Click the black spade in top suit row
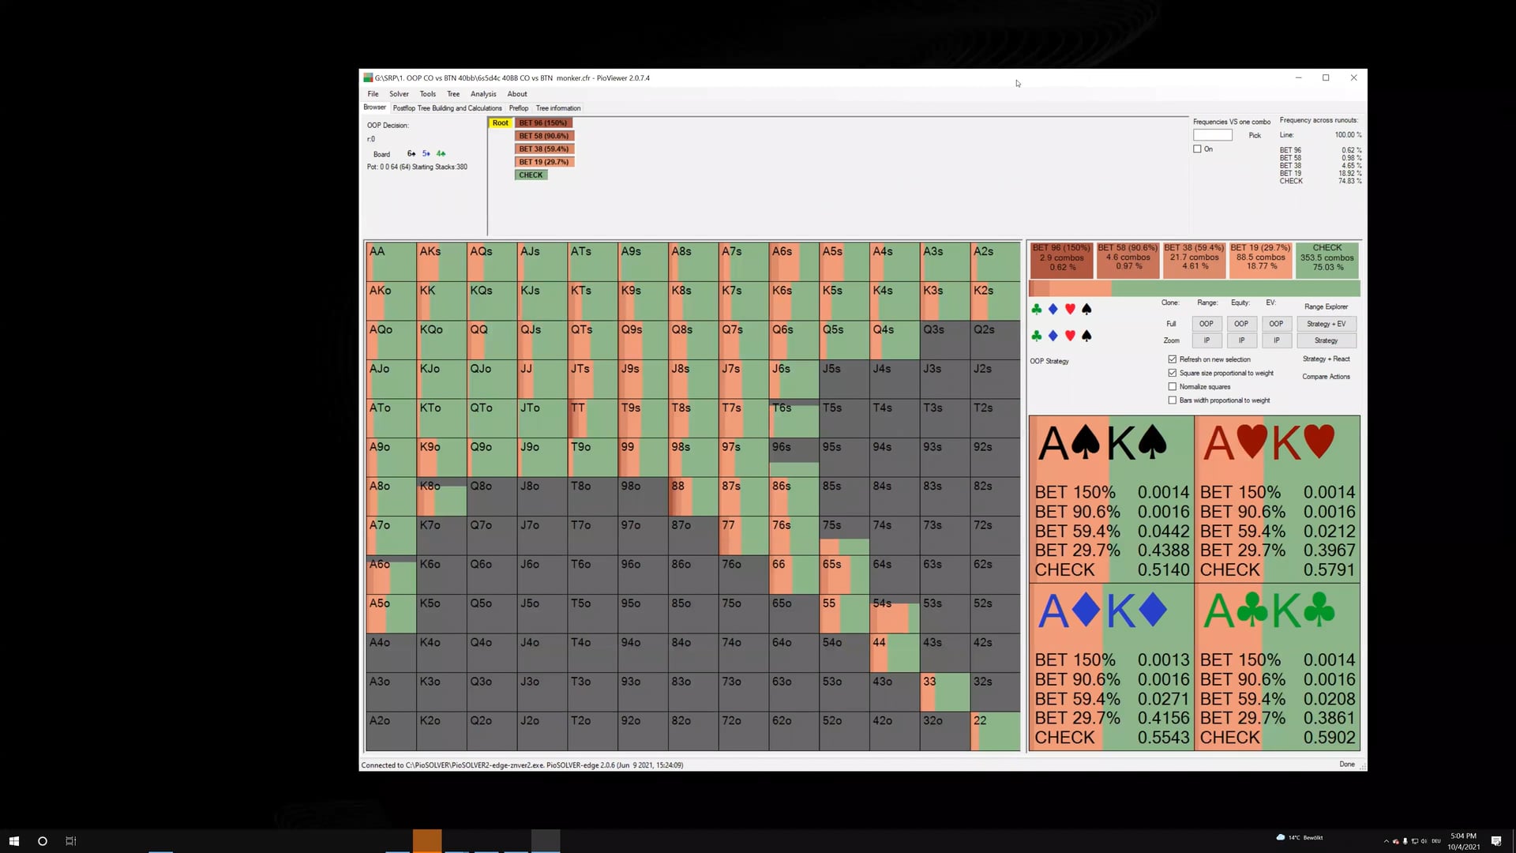Image resolution: width=1516 pixels, height=853 pixels. [1086, 309]
